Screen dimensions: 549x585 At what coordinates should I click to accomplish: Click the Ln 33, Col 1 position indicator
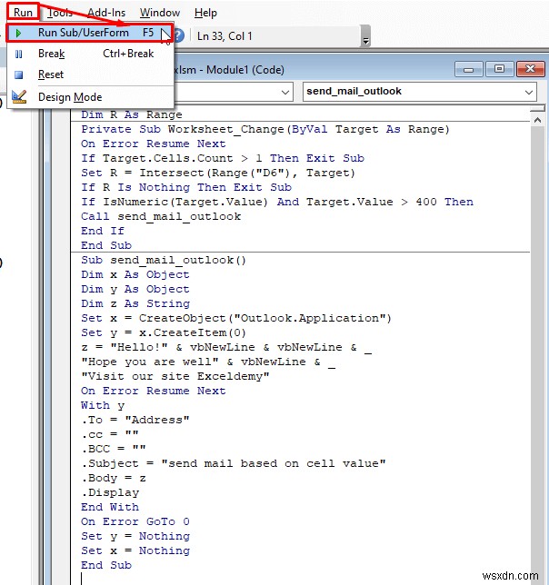[x=225, y=36]
